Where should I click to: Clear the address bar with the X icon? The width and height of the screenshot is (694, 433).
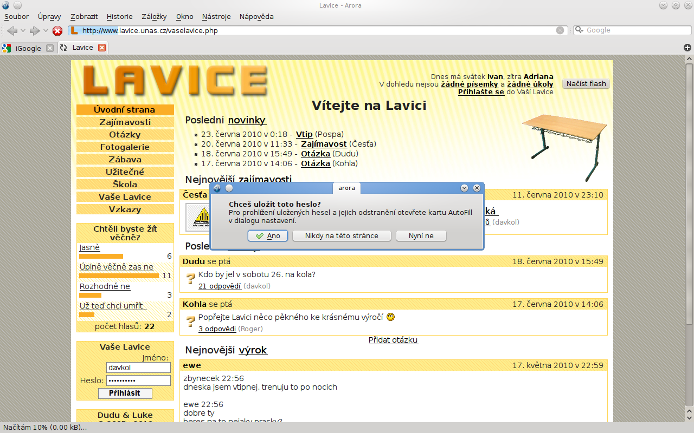click(560, 30)
